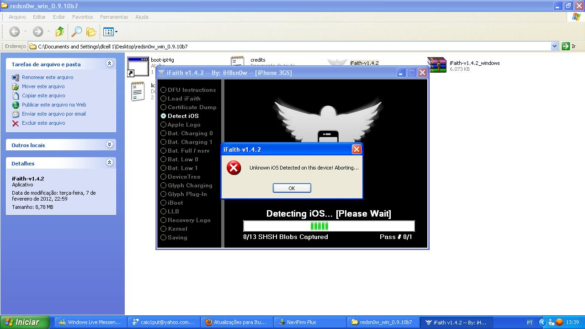This screenshot has width=585, height=329.
Task: Click the red X Excluir icon
Action: tap(16, 123)
